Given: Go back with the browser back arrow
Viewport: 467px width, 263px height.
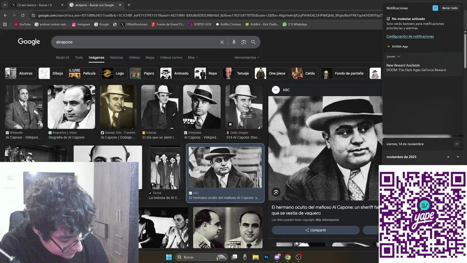Looking at the screenshot, I should pos(5,15).
